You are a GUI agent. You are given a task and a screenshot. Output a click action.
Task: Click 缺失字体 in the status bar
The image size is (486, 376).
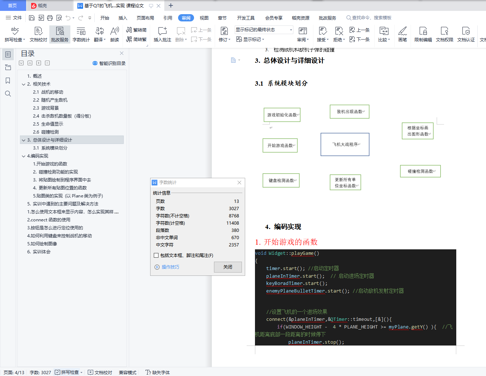(158, 372)
